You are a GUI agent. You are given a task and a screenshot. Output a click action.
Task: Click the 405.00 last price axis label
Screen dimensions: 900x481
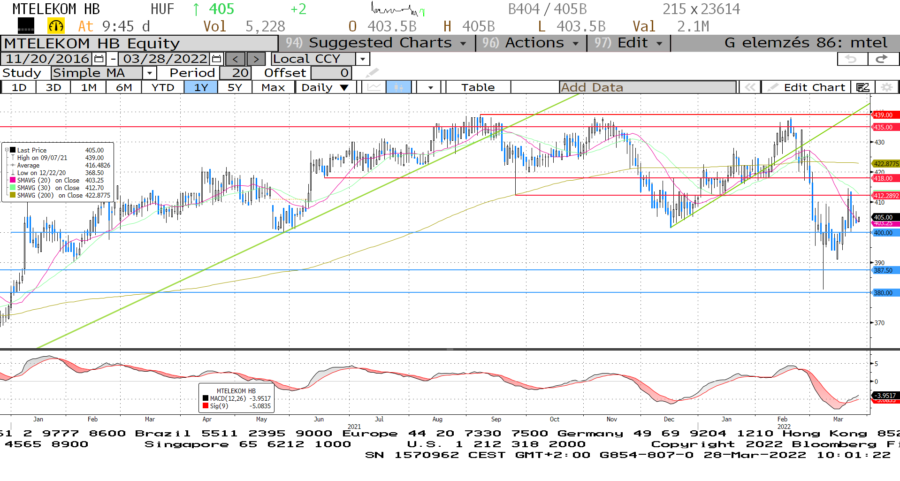click(885, 217)
